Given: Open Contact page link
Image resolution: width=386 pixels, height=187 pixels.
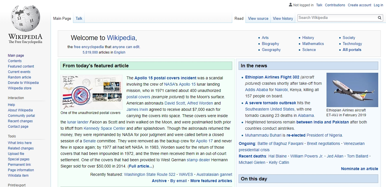Looking at the screenshot, I should pyautogui.click(x=18, y=127).
